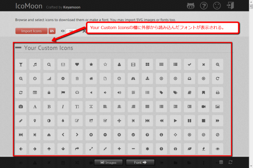Select the left arrow icon
Viewport: 253px width, 168px height.
[x=21, y=149]
